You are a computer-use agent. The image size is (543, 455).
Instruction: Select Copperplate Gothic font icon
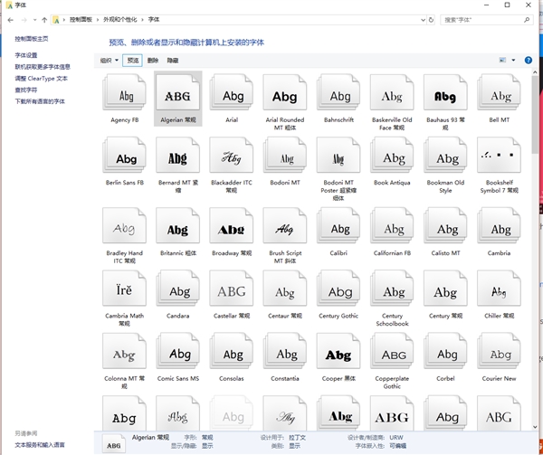392,351
